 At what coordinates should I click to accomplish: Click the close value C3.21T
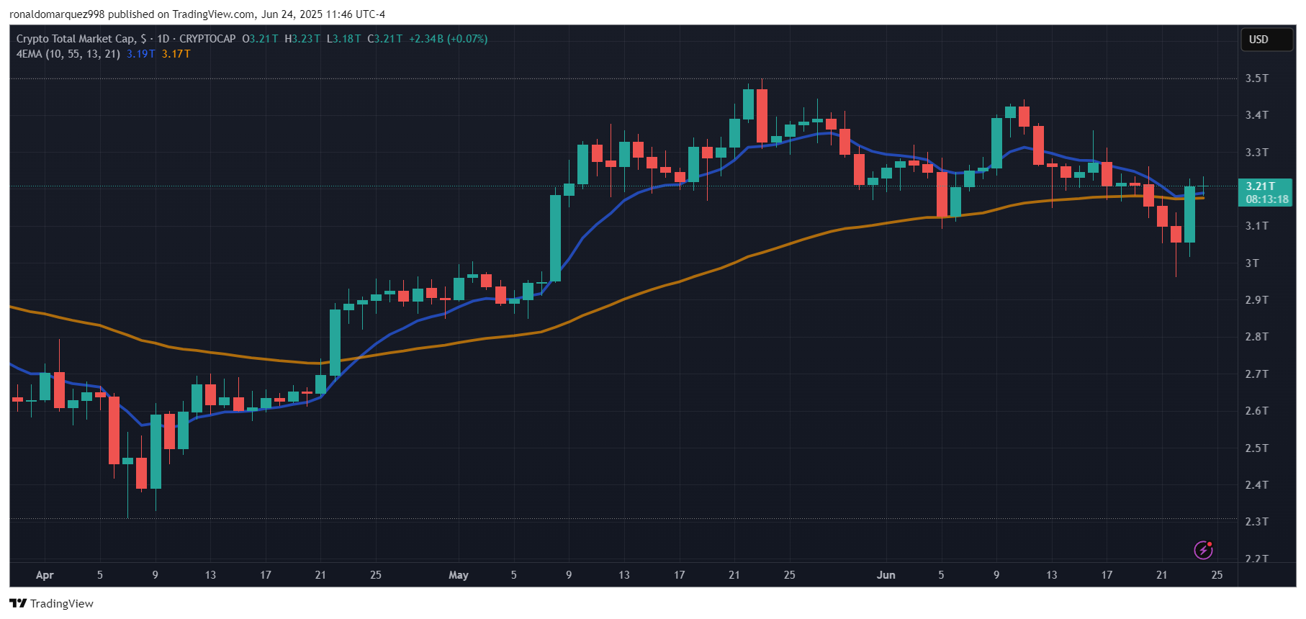tap(385, 39)
